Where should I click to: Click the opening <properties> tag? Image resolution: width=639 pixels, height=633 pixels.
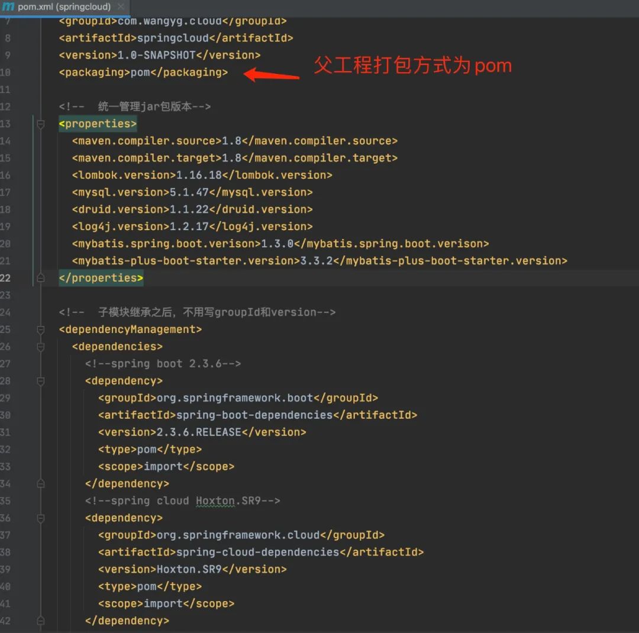[98, 124]
